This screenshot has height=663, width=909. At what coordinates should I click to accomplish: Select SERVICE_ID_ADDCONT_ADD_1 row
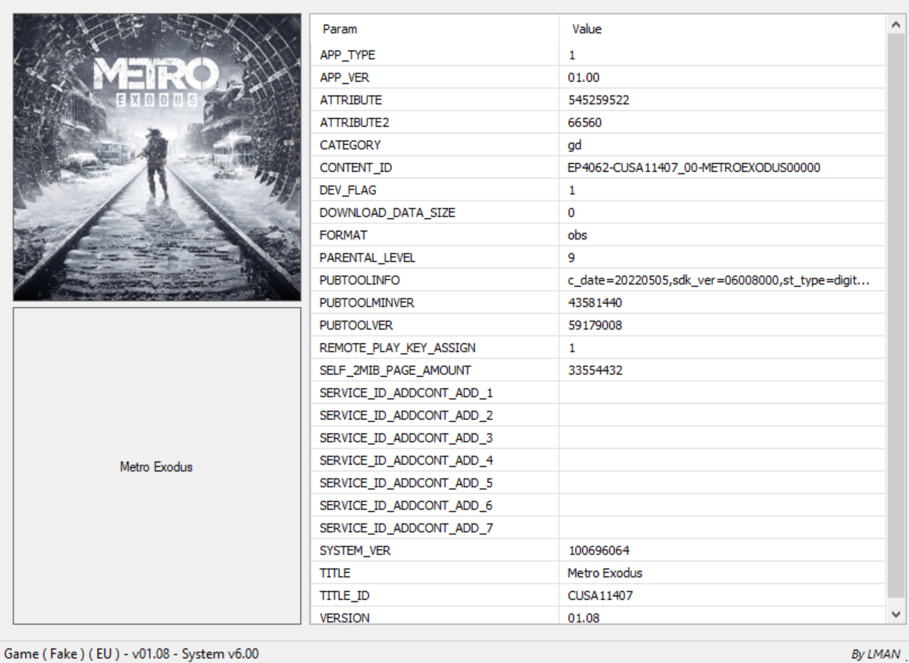tap(599, 393)
